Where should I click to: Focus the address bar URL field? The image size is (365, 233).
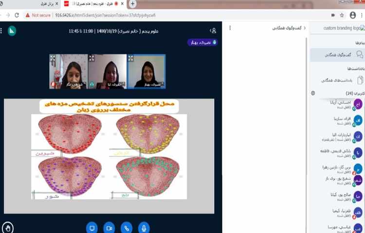coord(105,16)
